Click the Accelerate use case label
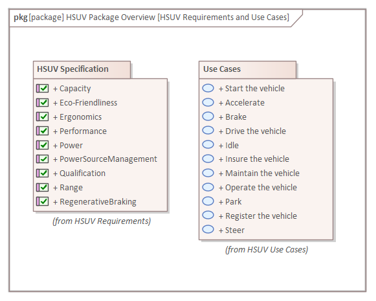This screenshot has width=376, height=301. pos(242,103)
